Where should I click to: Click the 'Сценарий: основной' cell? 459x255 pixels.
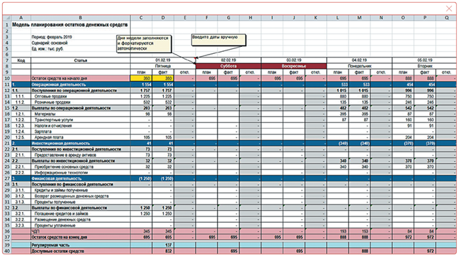coord(49,43)
